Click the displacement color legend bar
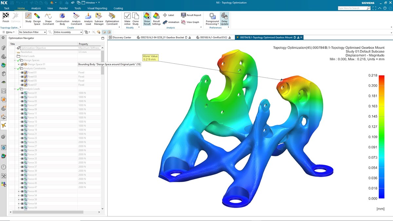The image size is (393, 221). [382, 137]
